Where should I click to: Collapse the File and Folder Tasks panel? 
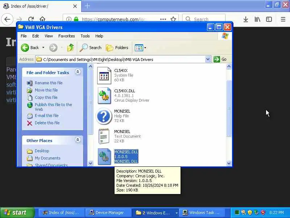coord(78,72)
